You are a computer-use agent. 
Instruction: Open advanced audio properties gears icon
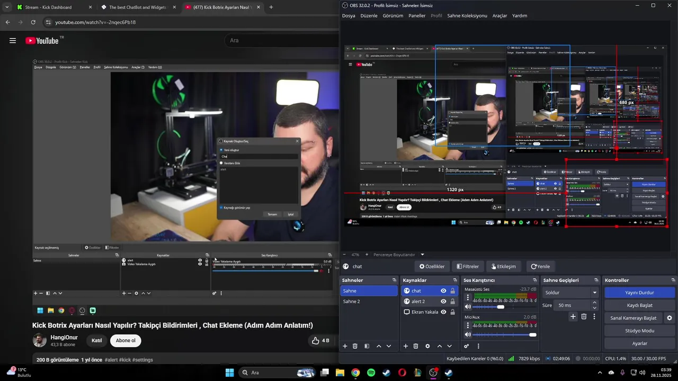coord(467,346)
